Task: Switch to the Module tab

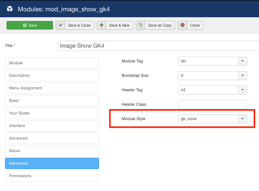Action: 52,63
